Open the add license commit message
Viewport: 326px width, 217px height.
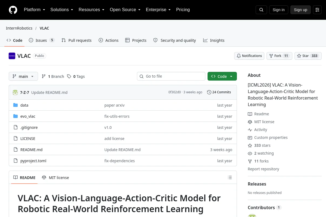click(x=114, y=139)
